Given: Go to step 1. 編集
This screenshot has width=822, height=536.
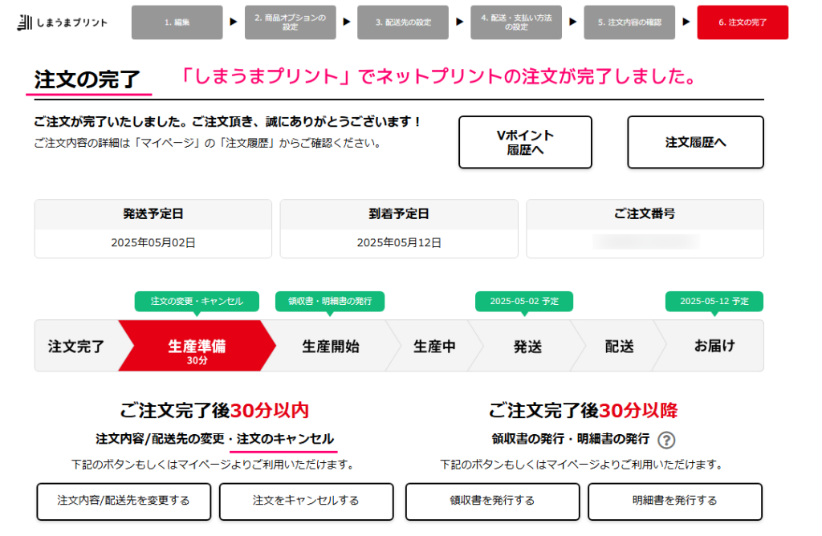Looking at the screenshot, I should point(177,22).
